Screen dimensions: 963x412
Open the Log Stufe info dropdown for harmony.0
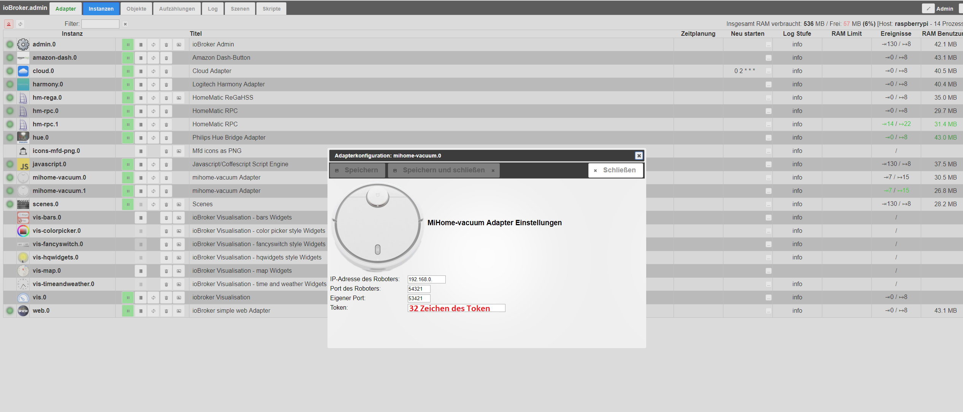pos(797,84)
